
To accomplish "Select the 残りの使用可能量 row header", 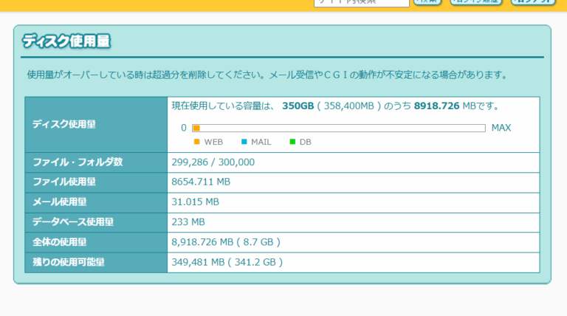I will click(x=68, y=261).
